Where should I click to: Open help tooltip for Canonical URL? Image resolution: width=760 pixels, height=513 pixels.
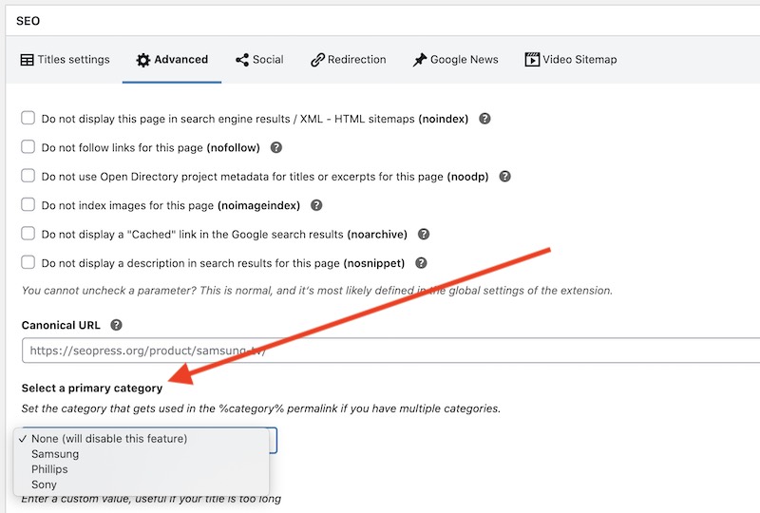tap(116, 325)
